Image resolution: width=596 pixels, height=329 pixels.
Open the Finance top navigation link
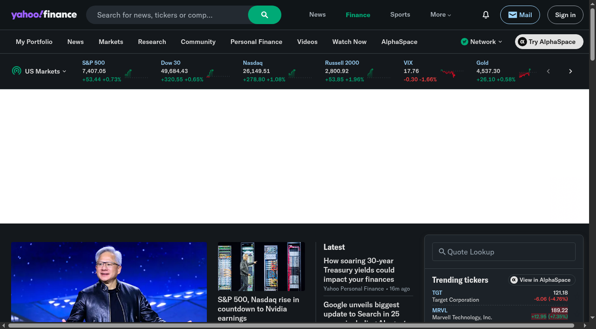coord(358,15)
